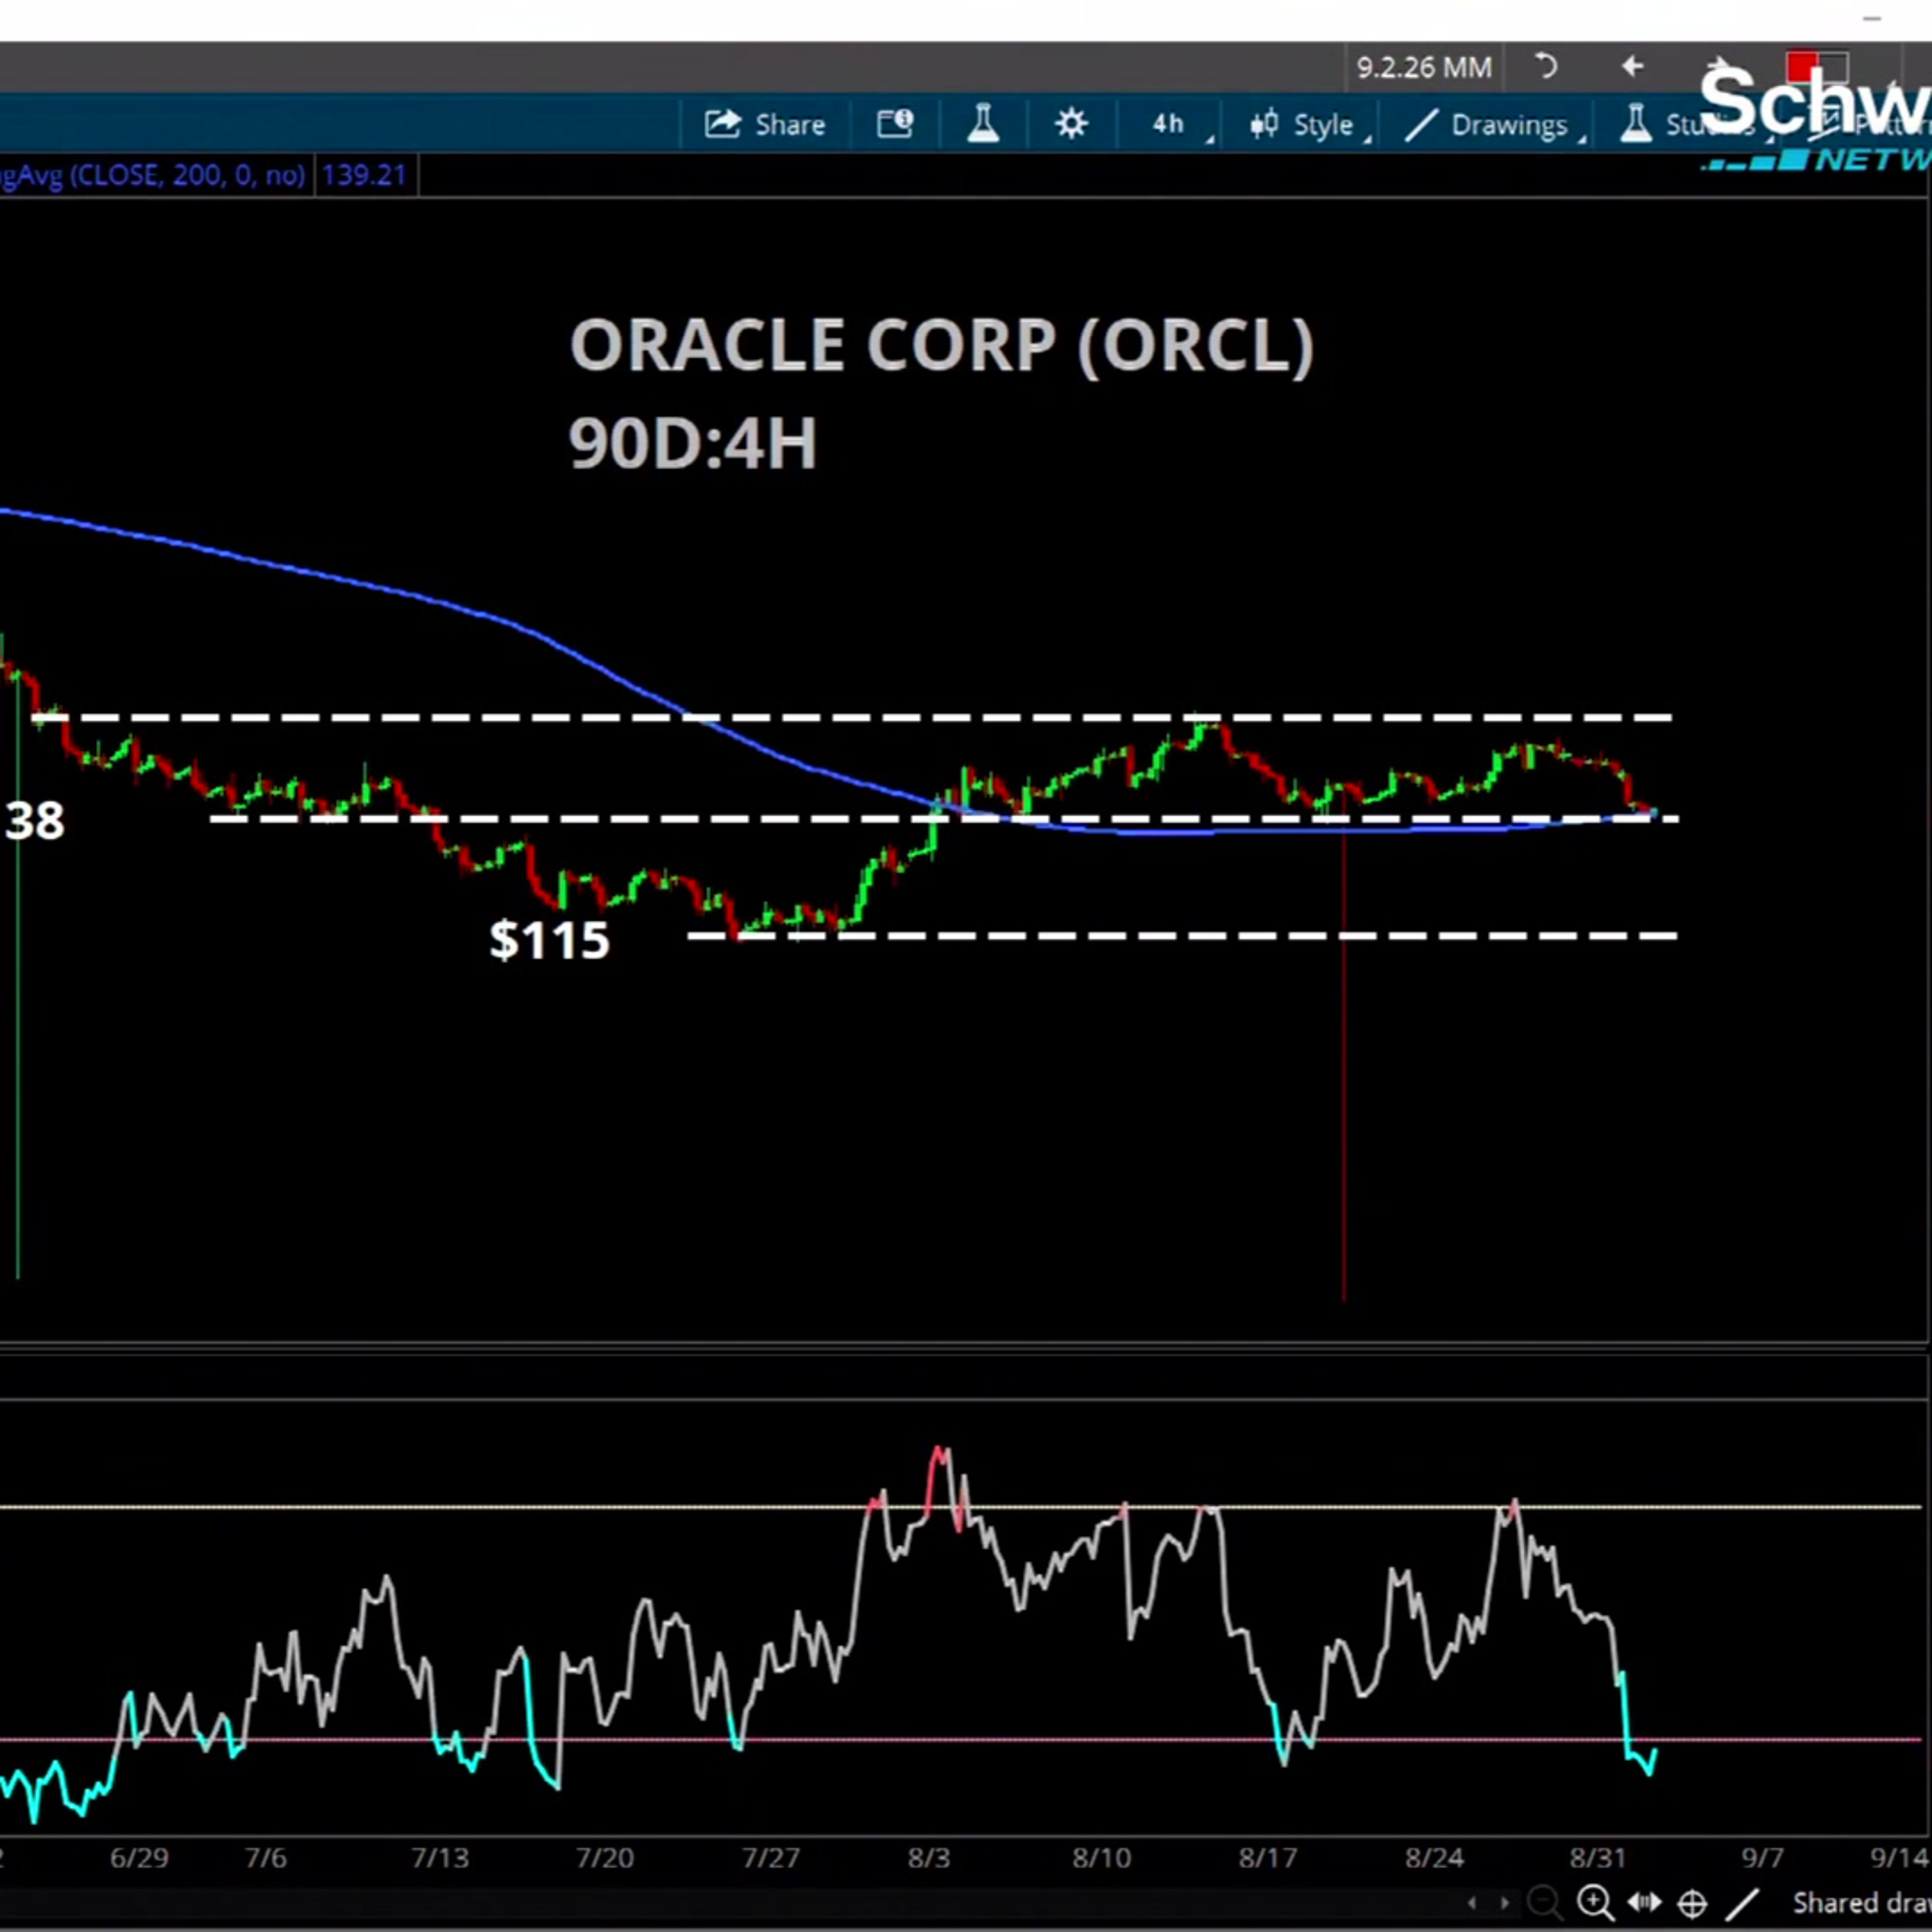Image resolution: width=1932 pixels, height=1932 pixels.
Task: Click the 7/27 date on time axis
Action: point(770,1858)
